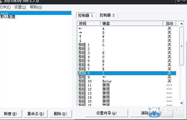Select the right arrow button row
The image size is (187, 120).
(x=127, y=33)
